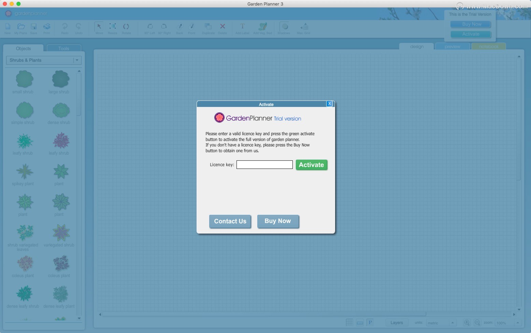
Task: Click the Duplicate toolbar icon
Action: point(208,27)
